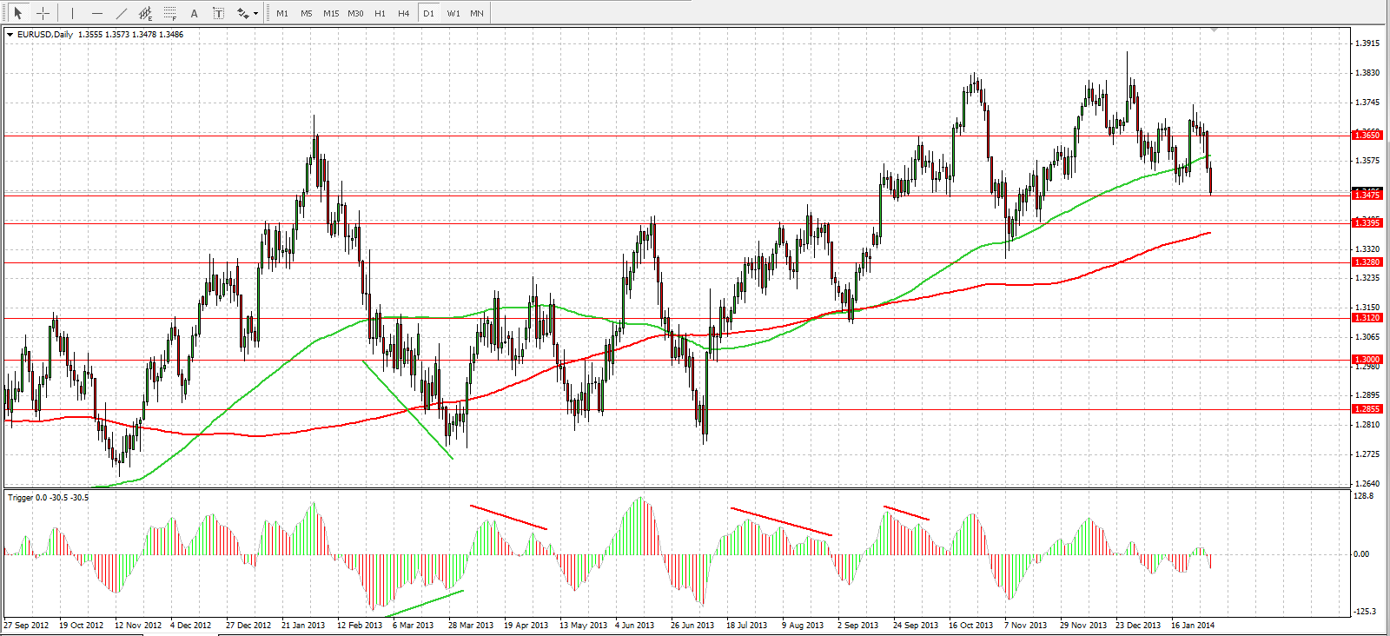This screenshot has width=1390, height=636.
Task: Click the red 1.3475 price level label
Action: point(1367,195)
